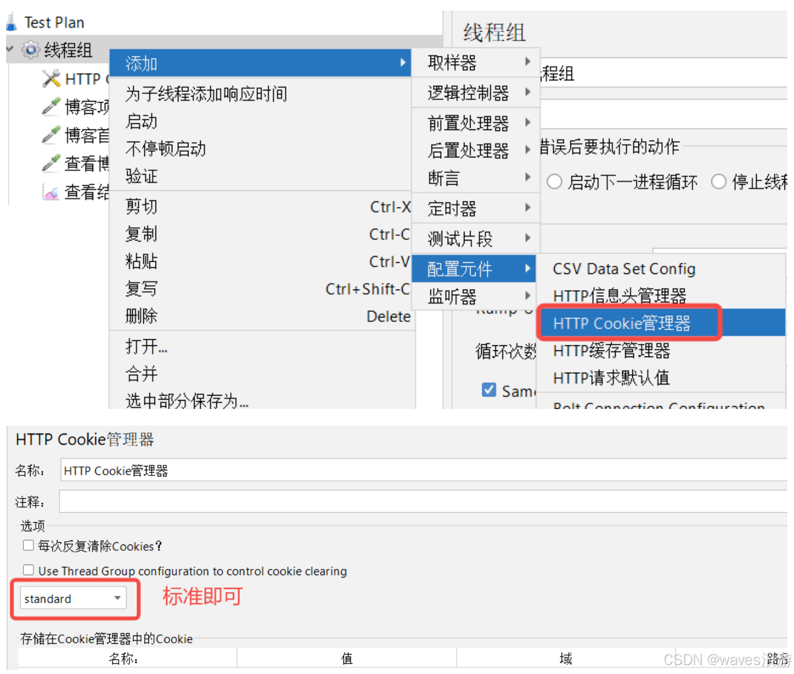Toggle the Same user checkbox
The height and width of the screenshot is (674, 794).
click(x=489, y=390)
